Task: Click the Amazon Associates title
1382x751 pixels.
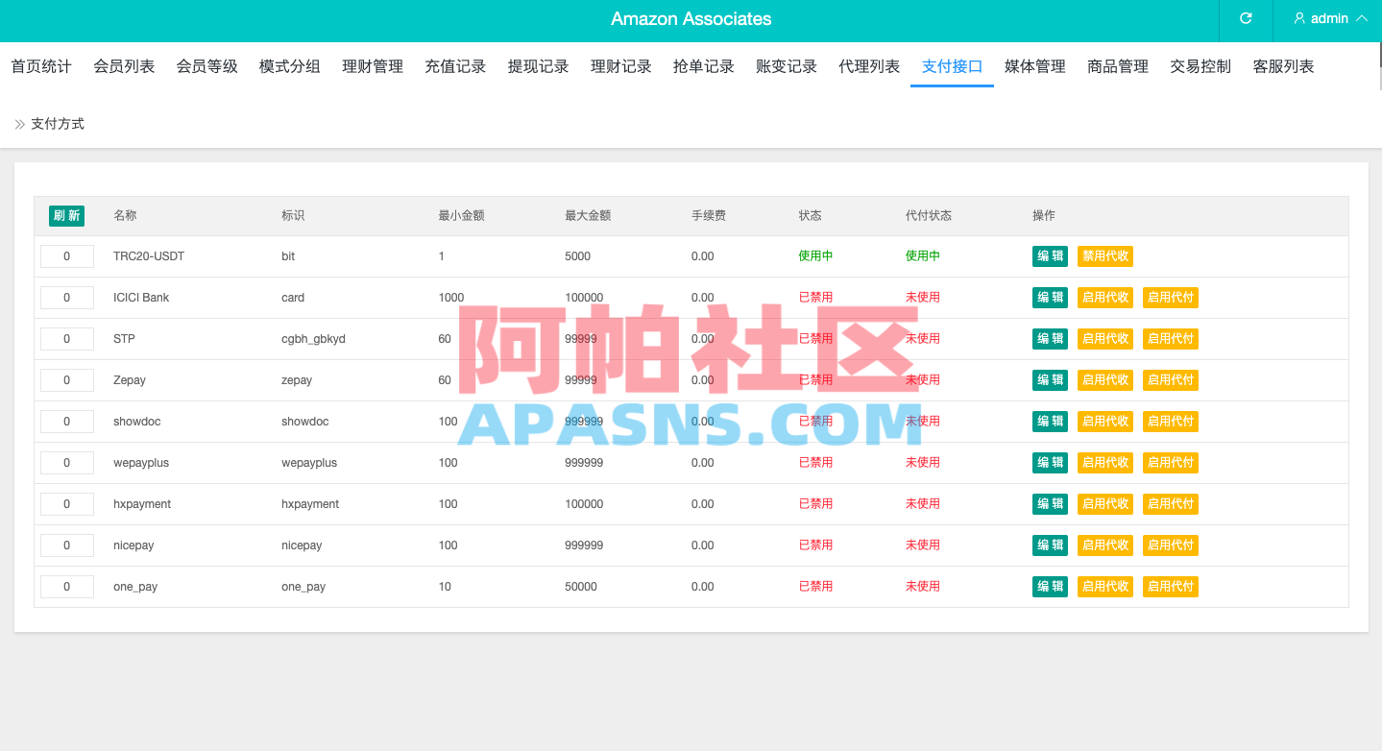Action: click(x=691, y=19)
